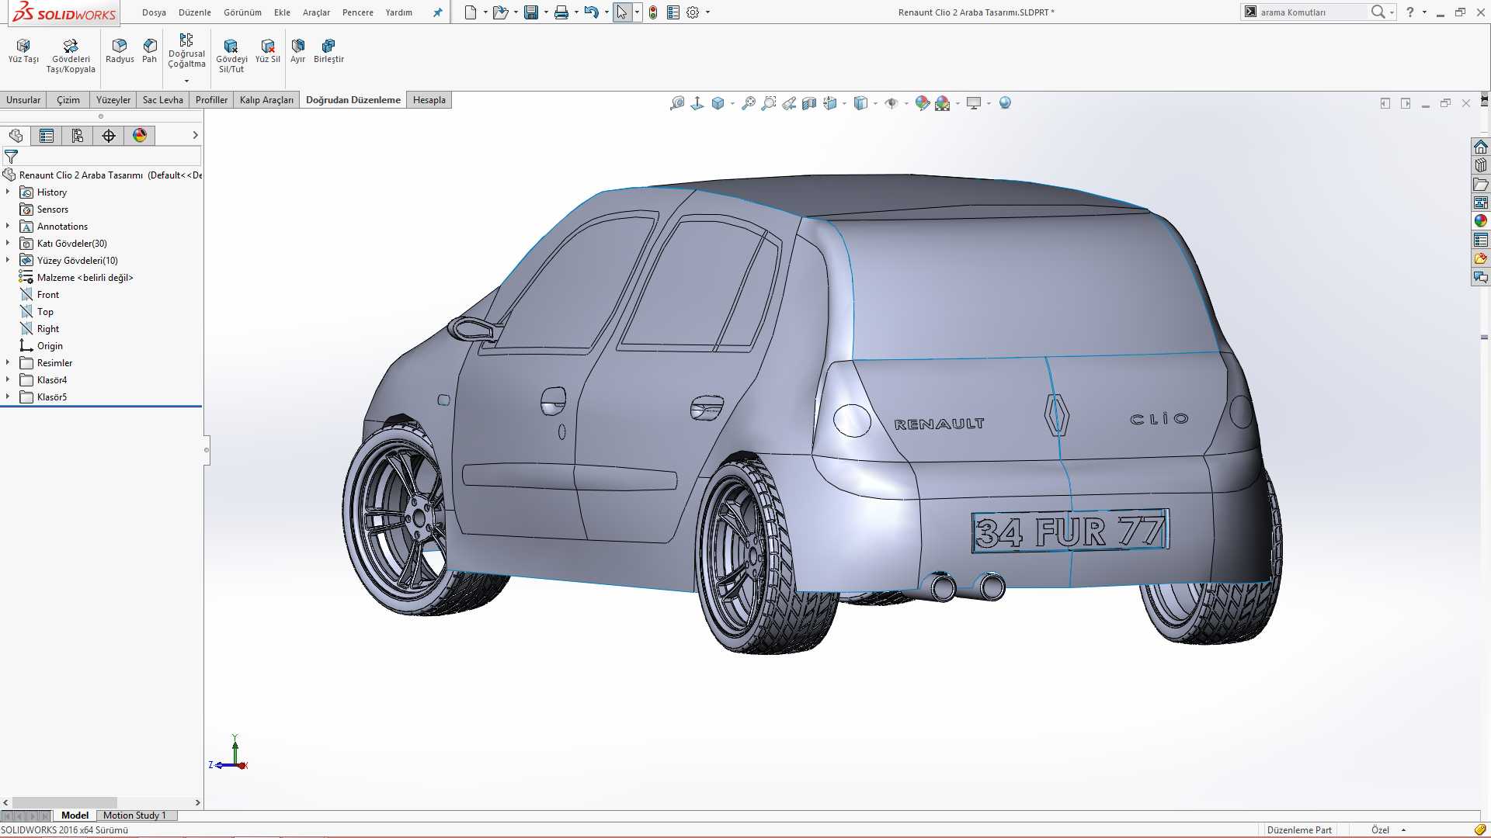Image resolution: width=1491 pixels, height=838 pixels.
Task: Open a file with folder icon
Action: tap(500, 12)
